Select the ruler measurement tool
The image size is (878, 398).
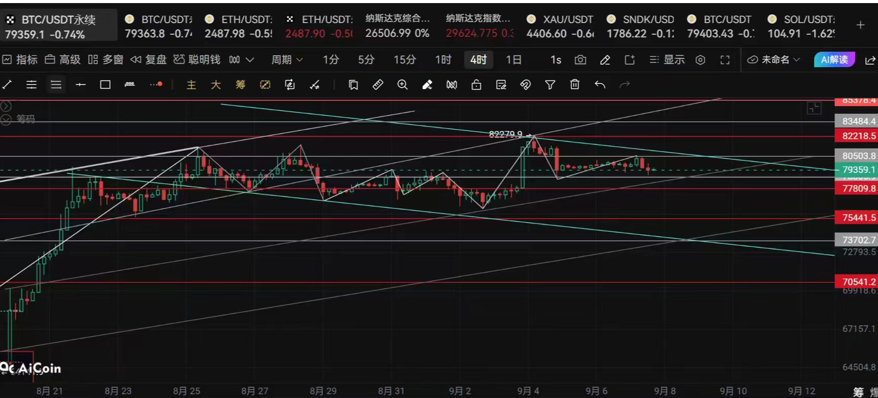378,85
